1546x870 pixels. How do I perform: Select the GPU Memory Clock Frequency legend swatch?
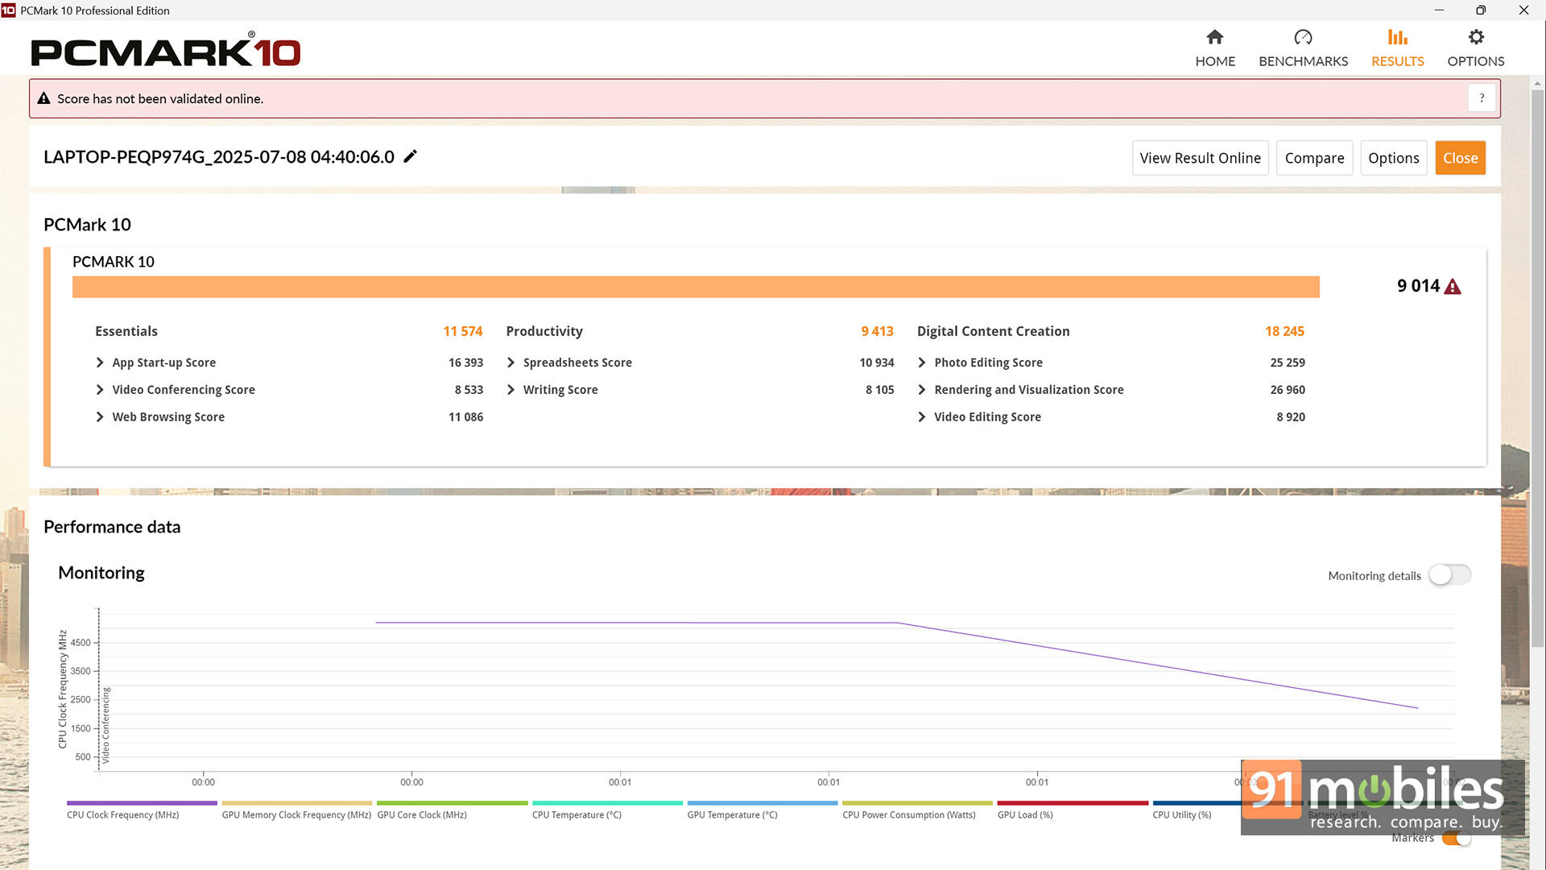tap(297, 803)
